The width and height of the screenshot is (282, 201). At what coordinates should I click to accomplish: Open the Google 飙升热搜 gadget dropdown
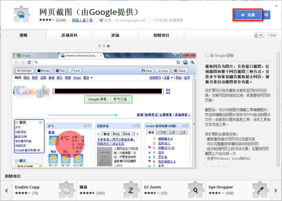click(x=183, y=126)
